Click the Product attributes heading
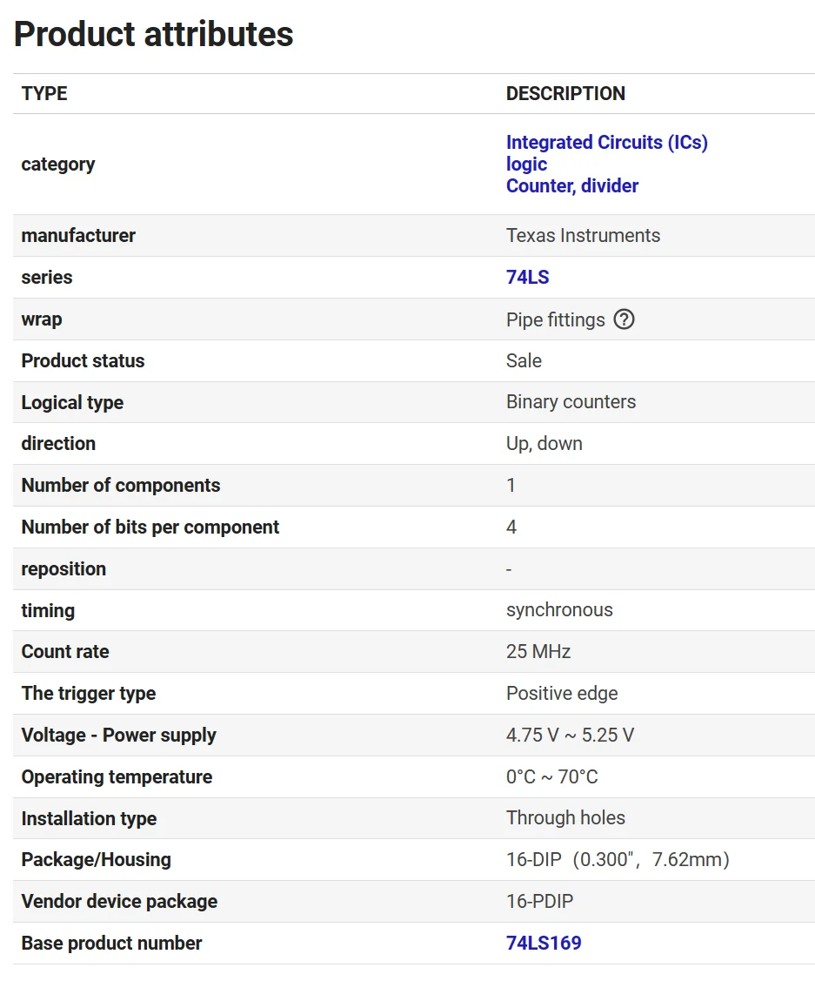 (x=154, y=34)
